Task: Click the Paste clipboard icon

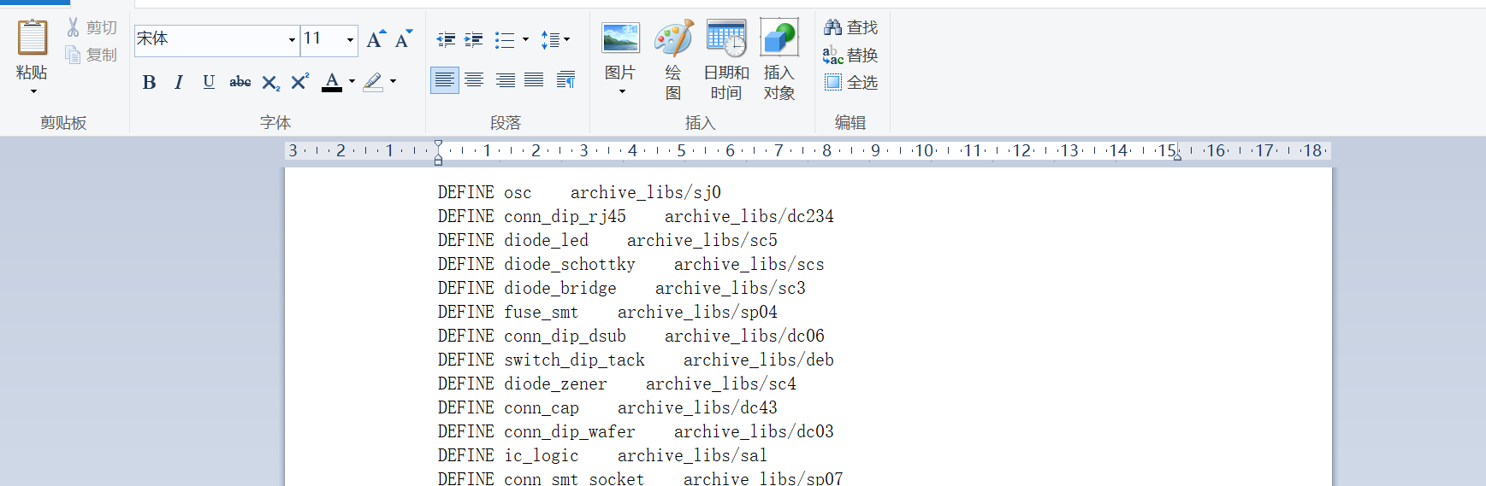Action: 33,38
